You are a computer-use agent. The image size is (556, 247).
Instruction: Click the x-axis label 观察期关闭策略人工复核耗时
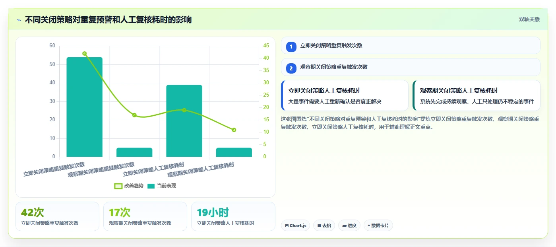tap(201, 170)
